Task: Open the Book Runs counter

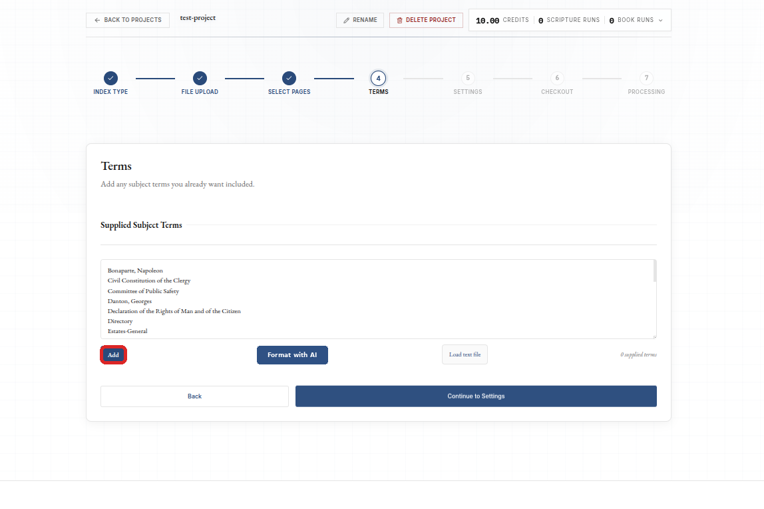Action: pos(631,20)
